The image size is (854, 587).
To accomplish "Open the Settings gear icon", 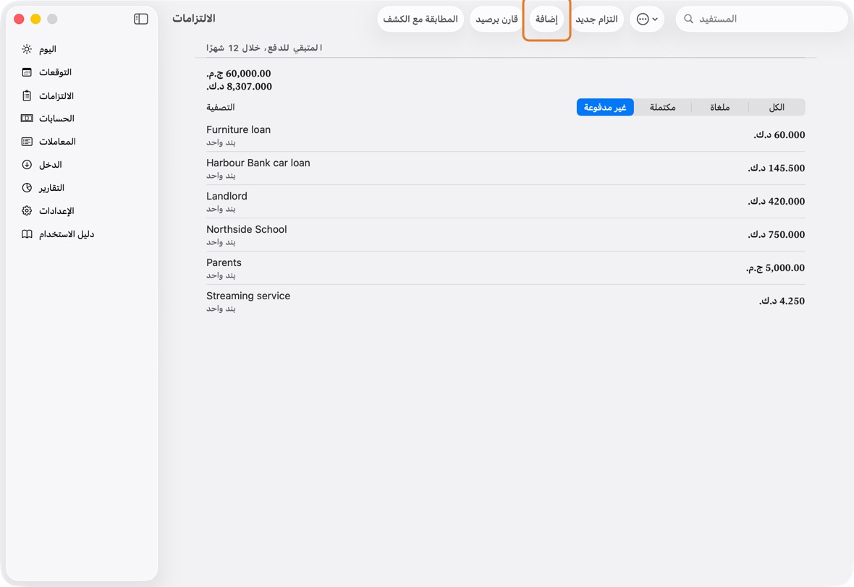I will tap(27, 211).
